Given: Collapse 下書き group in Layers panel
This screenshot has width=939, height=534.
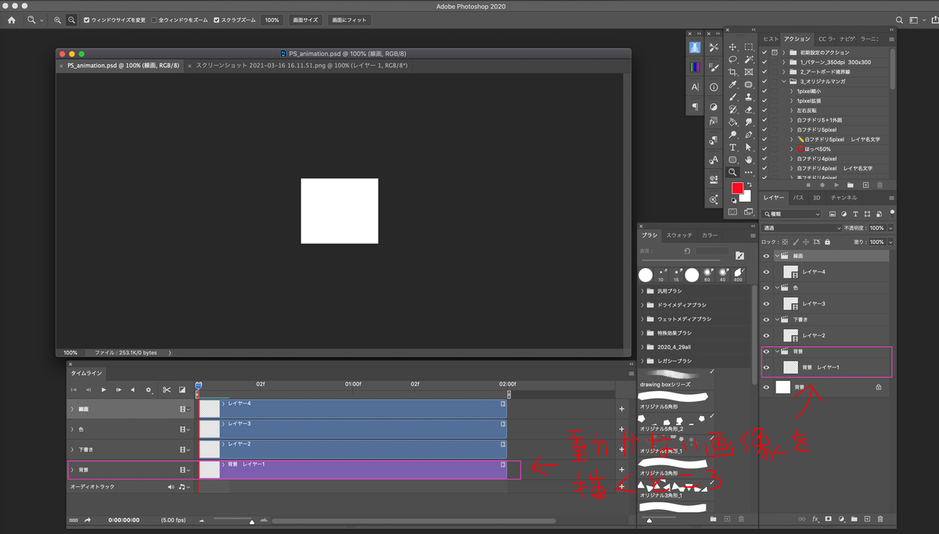Looking at the screenshot, I should [777, 319].
